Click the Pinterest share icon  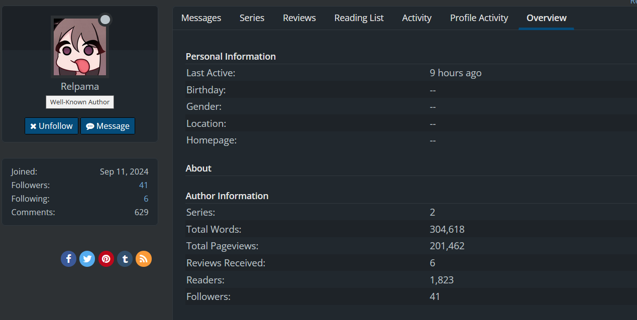pyautogui.click(x=106, y=259)
